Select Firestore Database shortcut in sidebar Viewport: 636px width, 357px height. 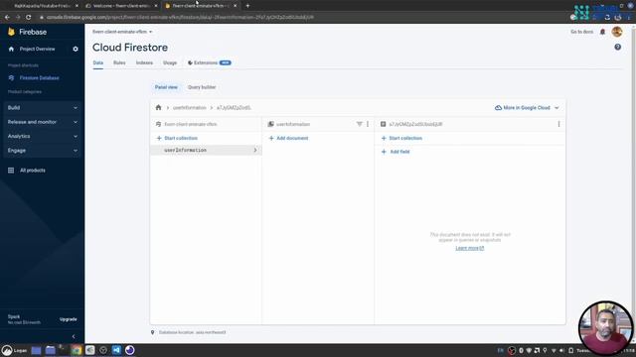[40, 77]
